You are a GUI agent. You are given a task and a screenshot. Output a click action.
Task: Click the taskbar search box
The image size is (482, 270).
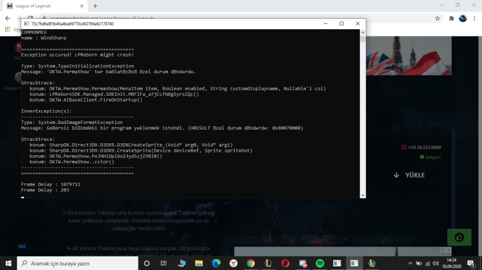[77, 263]
